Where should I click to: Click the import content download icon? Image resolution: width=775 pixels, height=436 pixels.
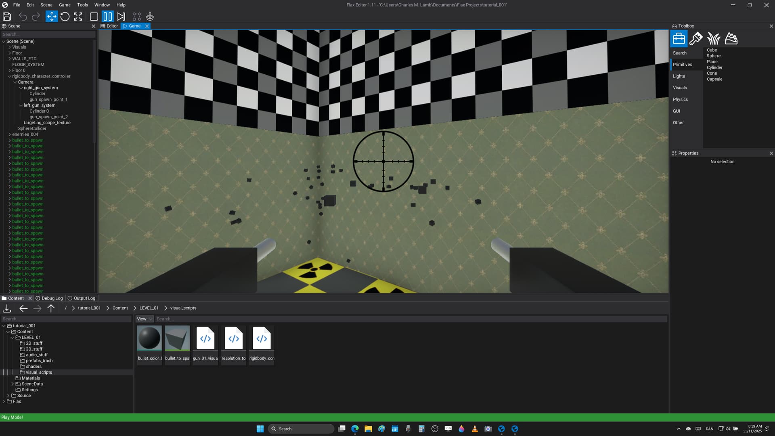click(7, 308)
